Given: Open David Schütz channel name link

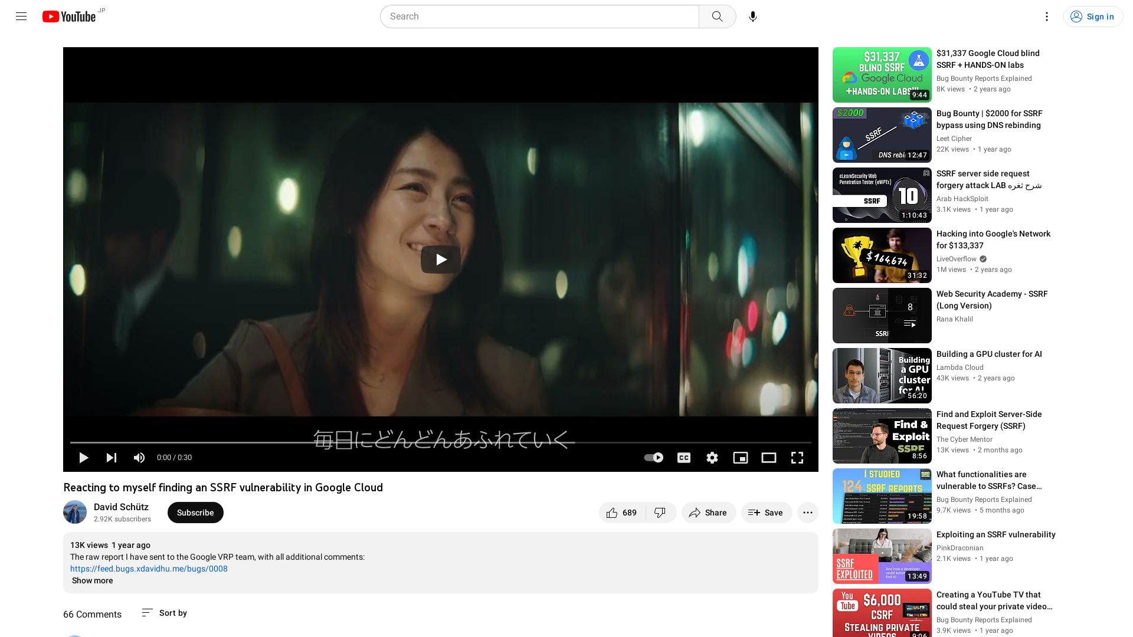Looking at the screenshot, I should [121, 507].
